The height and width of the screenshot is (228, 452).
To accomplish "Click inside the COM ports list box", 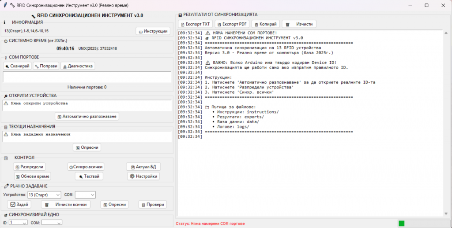I will (87, 77).
